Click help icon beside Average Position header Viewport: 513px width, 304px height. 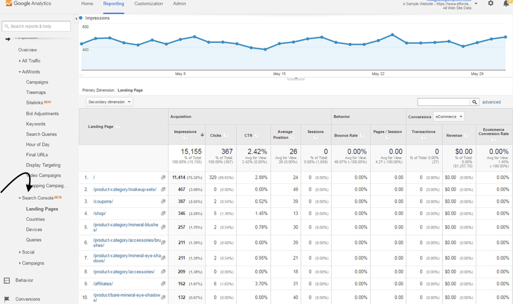click(292, 137)
